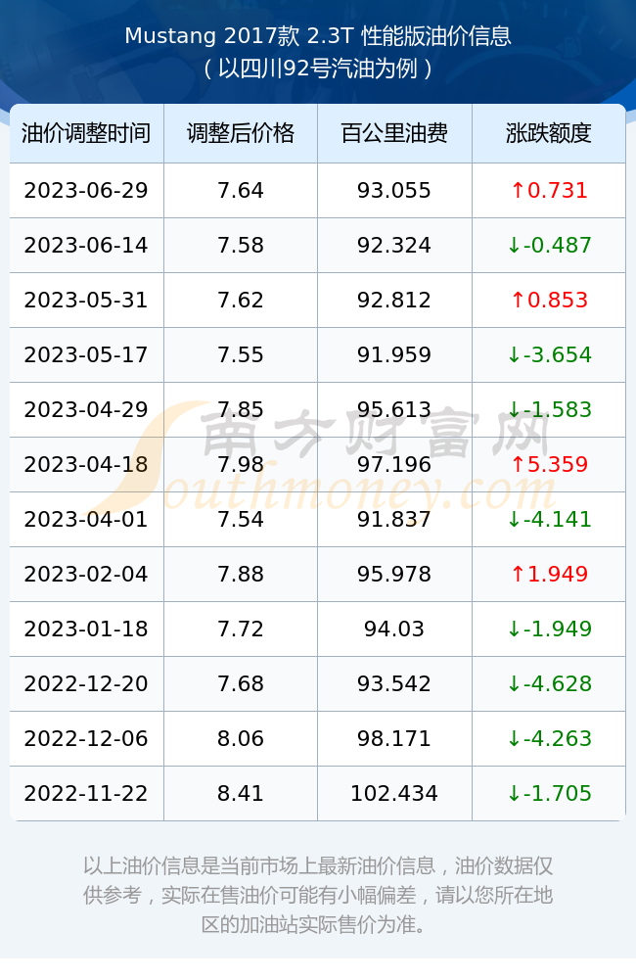Click the green ↓-4.628 change value
Viewport: 636px width, 979px height.
click(x=549, y=683)
